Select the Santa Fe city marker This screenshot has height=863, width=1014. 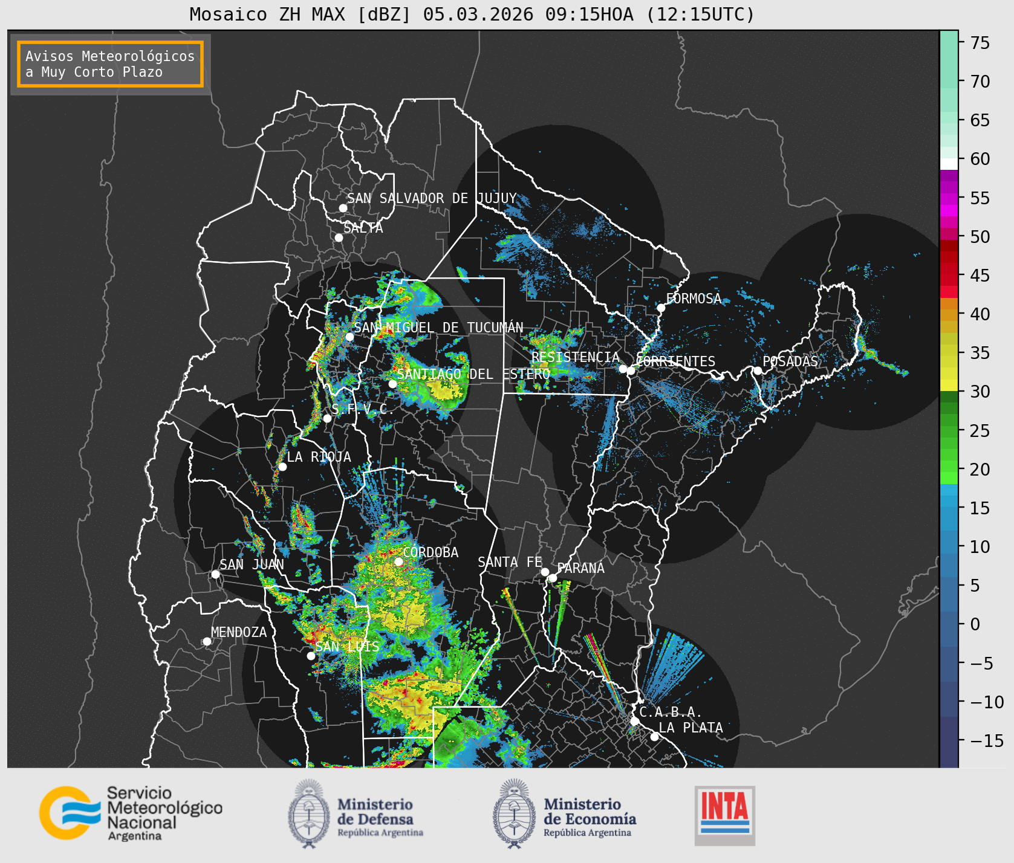tap(545, 572)
